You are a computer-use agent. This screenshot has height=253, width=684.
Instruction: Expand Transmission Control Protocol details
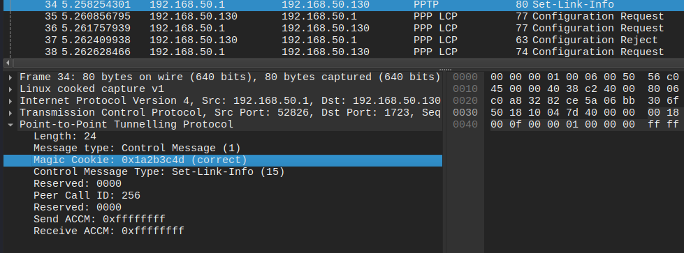pyautogui.click(x=10, y=113)
